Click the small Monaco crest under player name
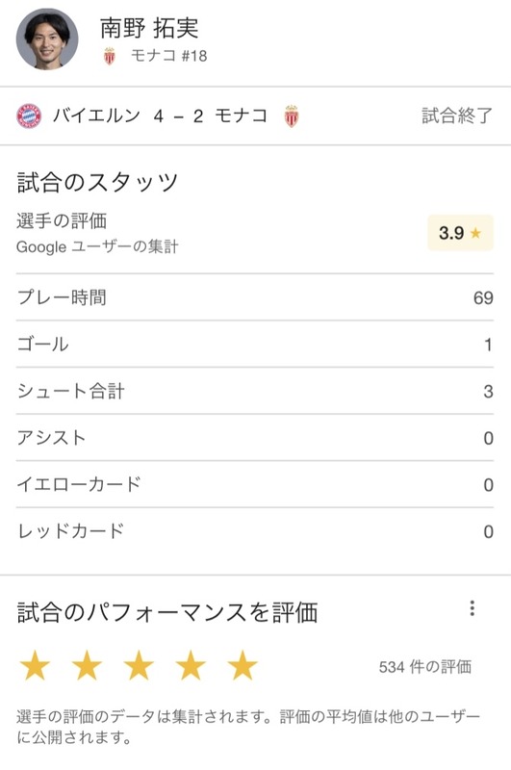Screen dimensions: 511x770 point(110,56)
